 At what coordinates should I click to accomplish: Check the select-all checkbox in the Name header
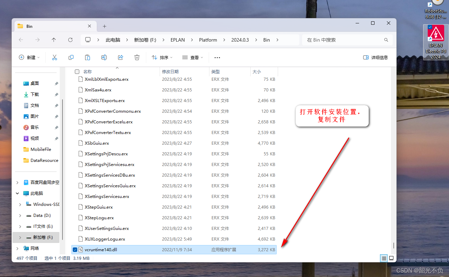(x=77, y=71)
